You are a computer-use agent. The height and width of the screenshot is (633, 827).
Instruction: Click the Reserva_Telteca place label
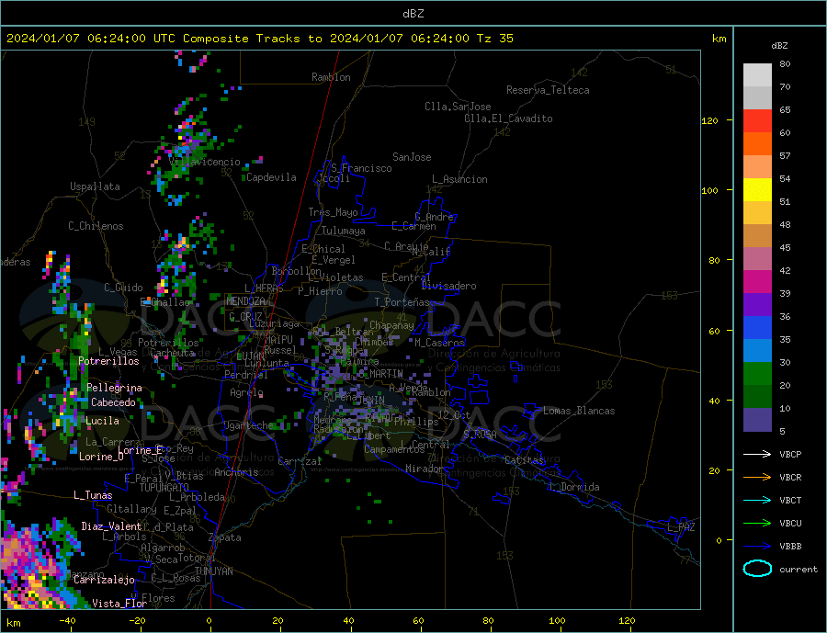click(548, 90)
